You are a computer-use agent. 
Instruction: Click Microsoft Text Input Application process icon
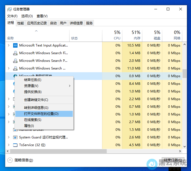15,45
